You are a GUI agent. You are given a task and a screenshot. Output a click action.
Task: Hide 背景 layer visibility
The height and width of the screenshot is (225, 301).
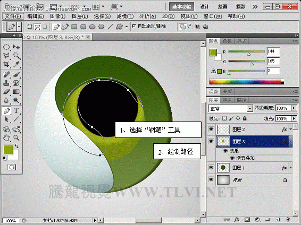pyautogui.click(x=211, y=179)
